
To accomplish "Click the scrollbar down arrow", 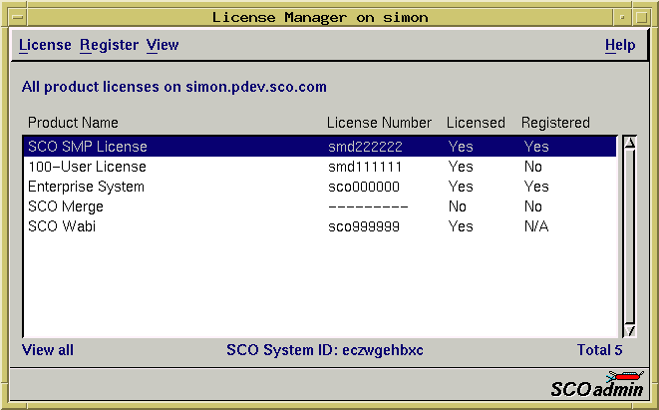I will [629, 329].
